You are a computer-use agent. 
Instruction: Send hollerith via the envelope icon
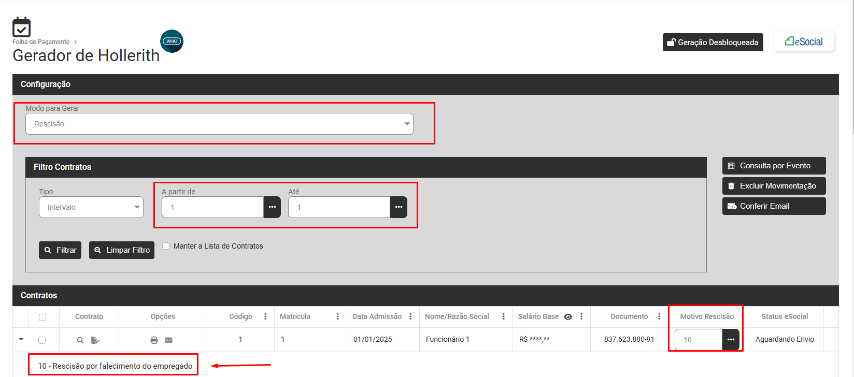(x=169, y=340)
